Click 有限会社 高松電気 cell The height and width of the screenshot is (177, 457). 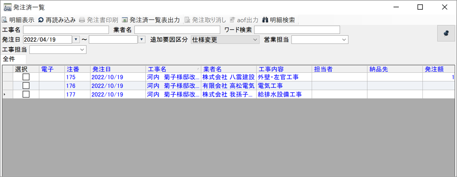pos(229,86)
